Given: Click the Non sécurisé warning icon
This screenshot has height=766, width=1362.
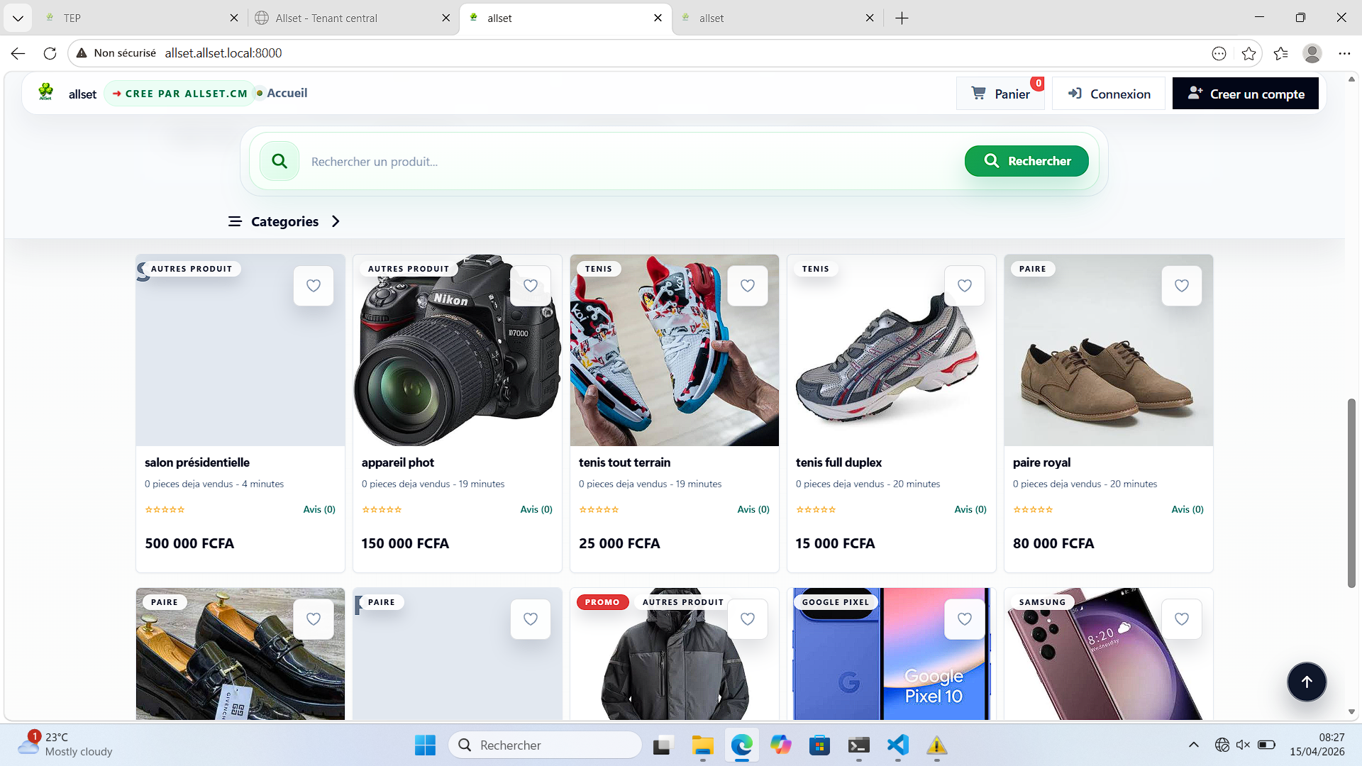Looking at the screenshot, I should [82, 53].
